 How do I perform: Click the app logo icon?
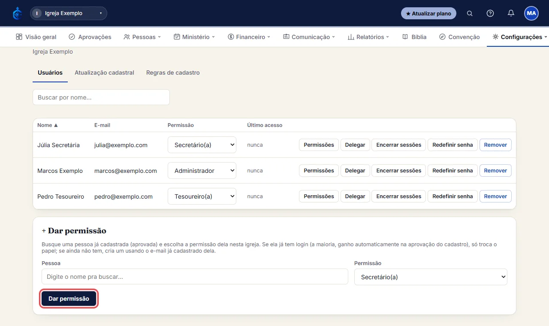(17, 13)
